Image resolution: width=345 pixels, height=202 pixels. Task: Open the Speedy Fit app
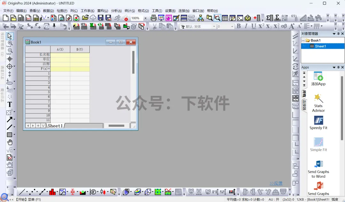[318, 122]
